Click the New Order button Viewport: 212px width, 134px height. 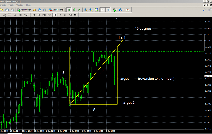coord(24,10)
